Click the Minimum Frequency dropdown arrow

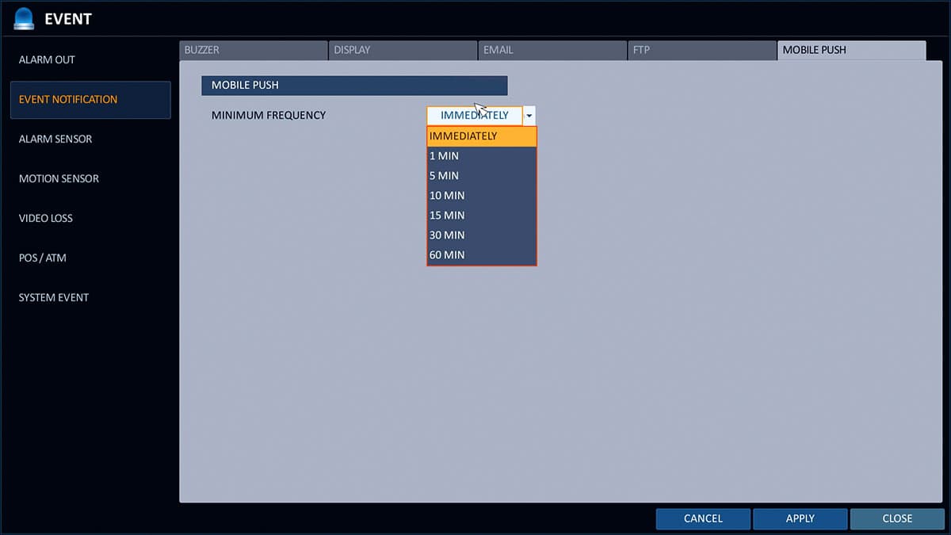click(x=529, y=116)
